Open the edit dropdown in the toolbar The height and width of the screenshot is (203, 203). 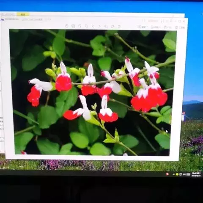tap(143, 27)
